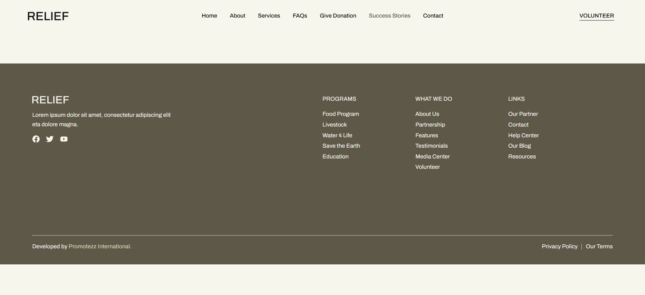Visit the Water 4 Life program

[337, 135]
